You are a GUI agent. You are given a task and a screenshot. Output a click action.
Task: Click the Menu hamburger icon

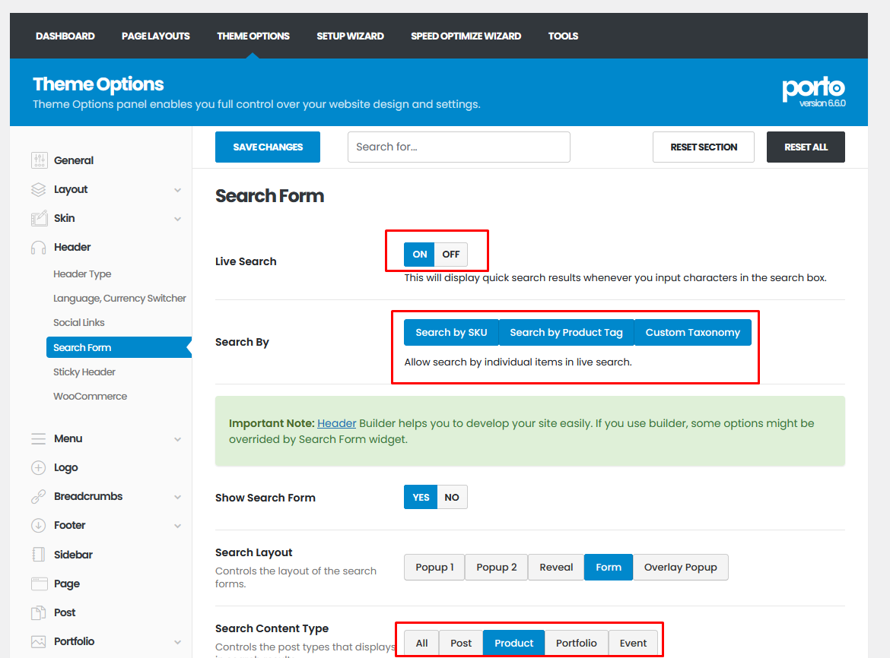pos(39,438)
